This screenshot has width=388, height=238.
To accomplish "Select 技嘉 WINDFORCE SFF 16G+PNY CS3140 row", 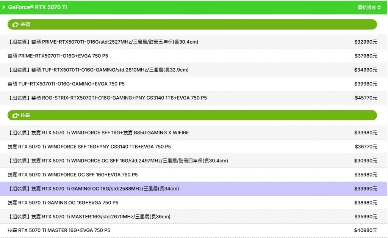I will click(x=194, y=147).
